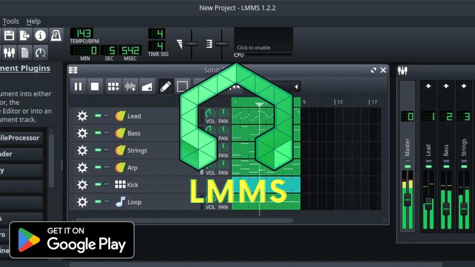The image size is (475, 267).
Task: Click the Lead track PAN knob
Action: [223, 113]
